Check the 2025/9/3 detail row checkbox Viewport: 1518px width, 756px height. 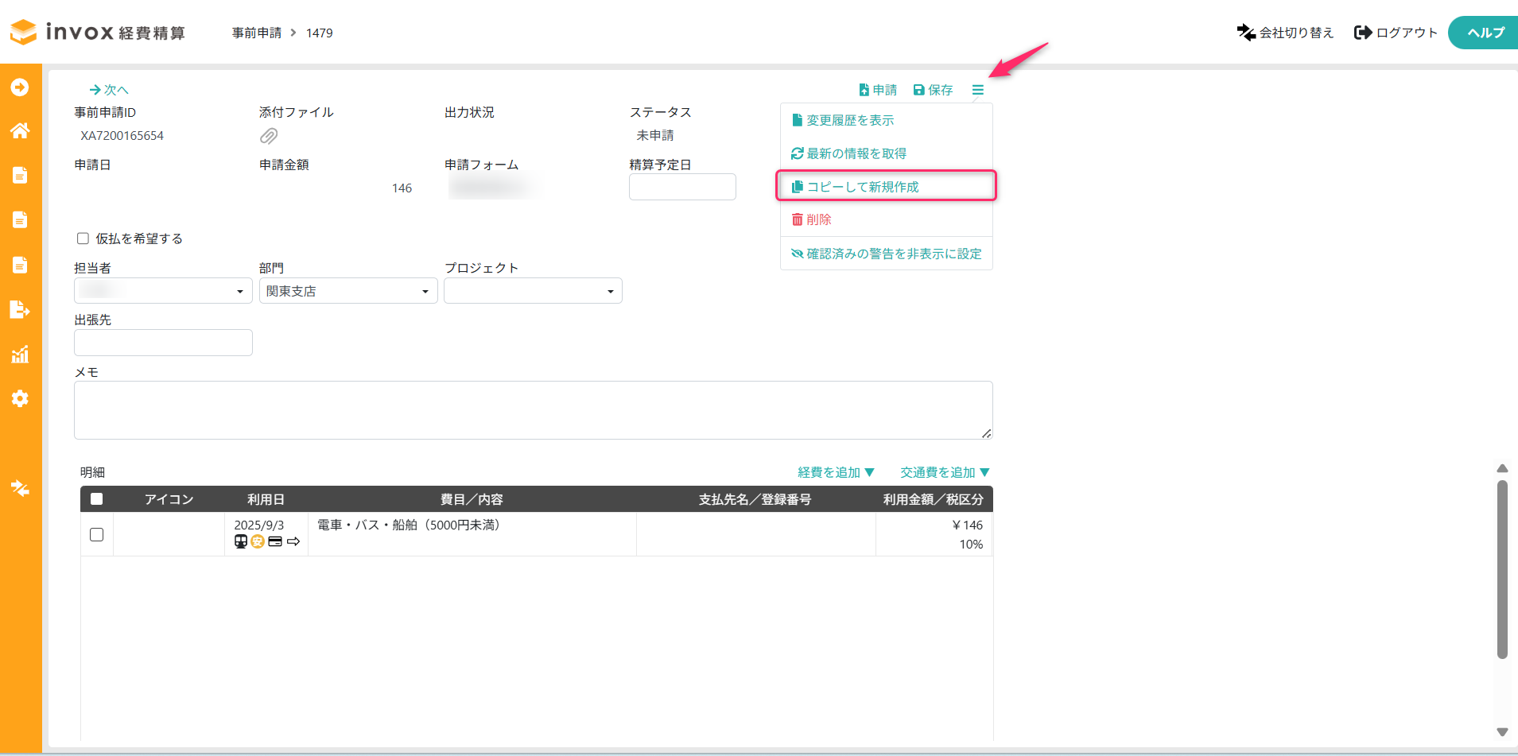click(97, 534)
